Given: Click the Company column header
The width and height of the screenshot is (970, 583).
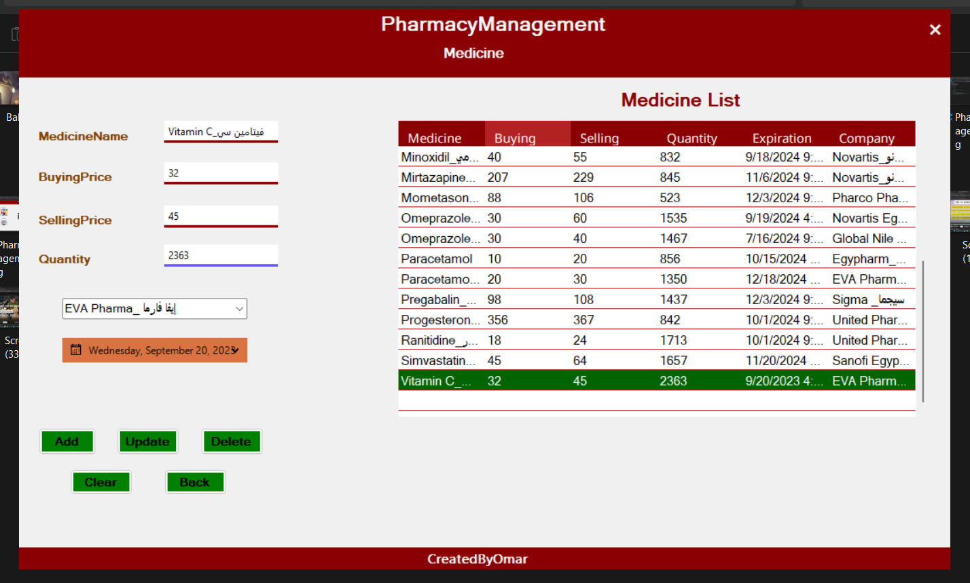Looking at the screenshot, I should pyautogui.click(x=866, y=138).
